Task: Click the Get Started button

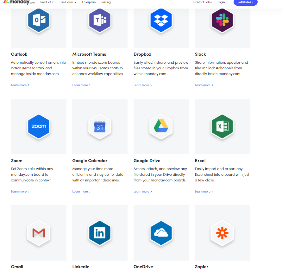Action: [246, 2]
